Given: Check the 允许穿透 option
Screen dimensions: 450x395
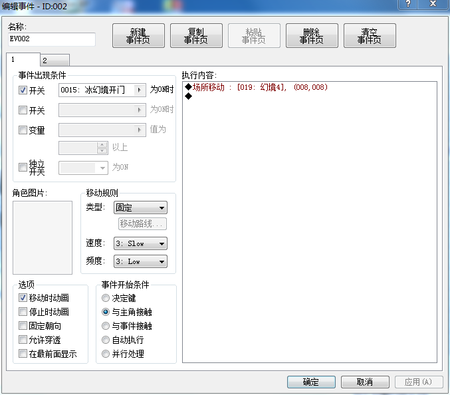Looking at the screenshot, I should click(23, 340).
